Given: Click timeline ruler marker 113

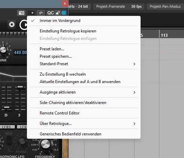Looking at the screenshot, I should (x=164, y=35).
